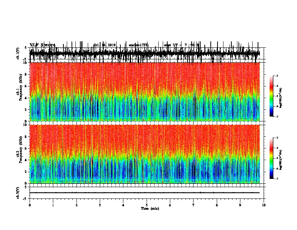The height and width of the screenshot is (230, 297).
Task: Click the ch.1 voltage waveform trace
Action: (x=144, y=53)
